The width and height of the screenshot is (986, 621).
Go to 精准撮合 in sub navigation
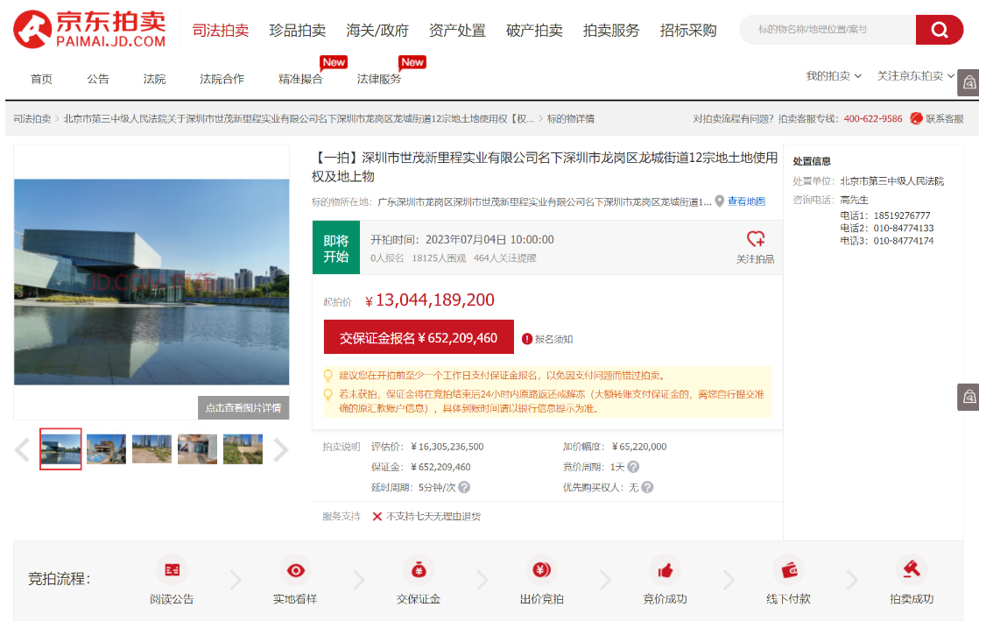300,80
